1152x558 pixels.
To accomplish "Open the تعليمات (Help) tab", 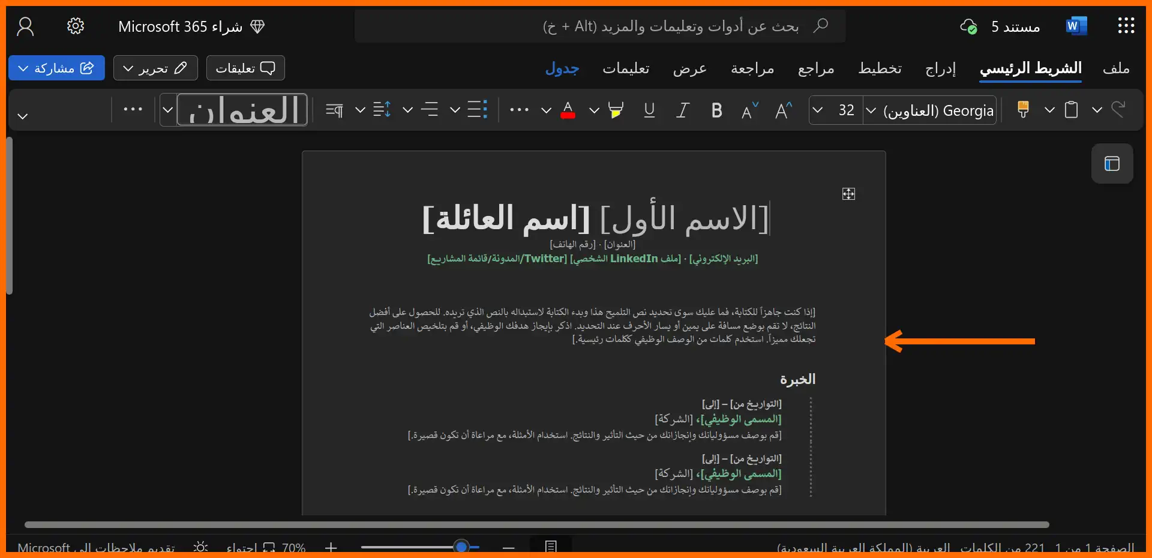I will pyautogui.click(x=626, y=68).
